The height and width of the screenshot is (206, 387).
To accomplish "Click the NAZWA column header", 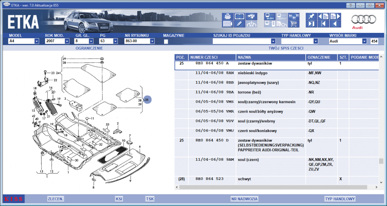I will pyautogui.click(x=271, y=57).
